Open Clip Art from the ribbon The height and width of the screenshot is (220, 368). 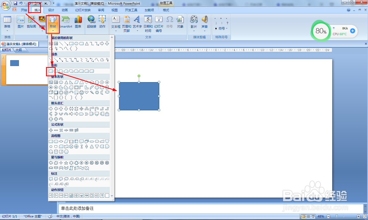point(31,22)
